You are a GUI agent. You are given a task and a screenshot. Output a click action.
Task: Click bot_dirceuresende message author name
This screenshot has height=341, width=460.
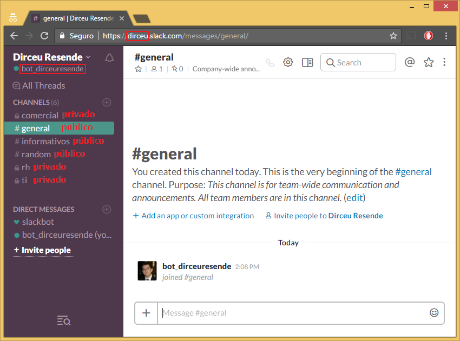coord(197,266)
